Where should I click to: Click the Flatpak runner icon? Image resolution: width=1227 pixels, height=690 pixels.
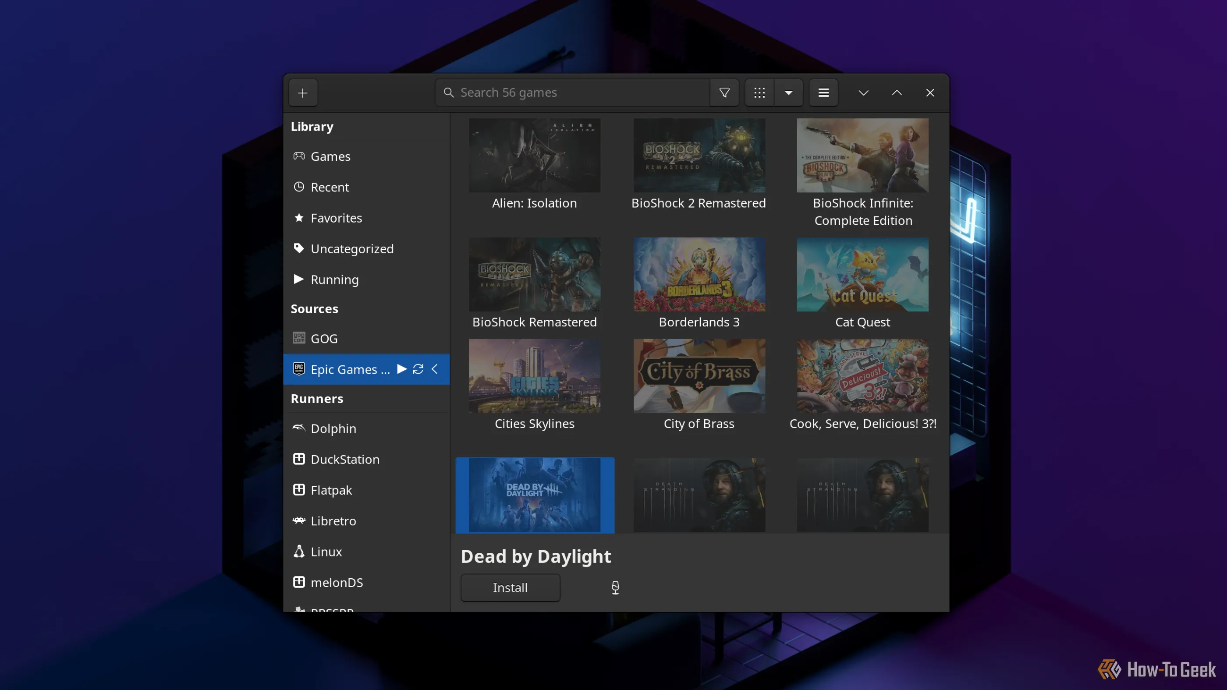coord(299,489)
